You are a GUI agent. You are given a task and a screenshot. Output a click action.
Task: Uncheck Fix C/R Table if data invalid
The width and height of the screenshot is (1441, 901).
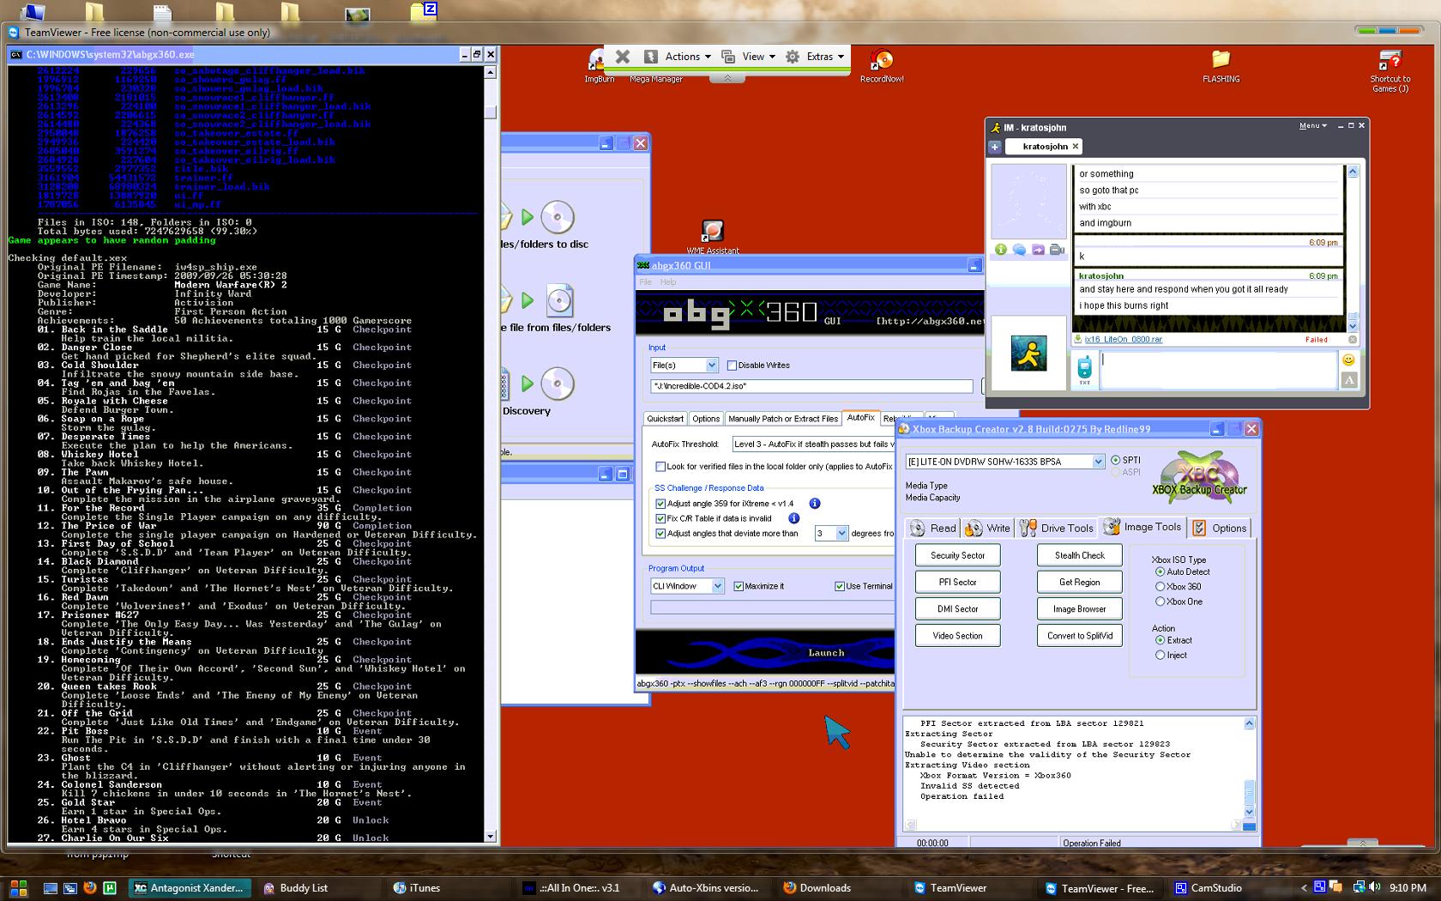(x=660, y=518)
